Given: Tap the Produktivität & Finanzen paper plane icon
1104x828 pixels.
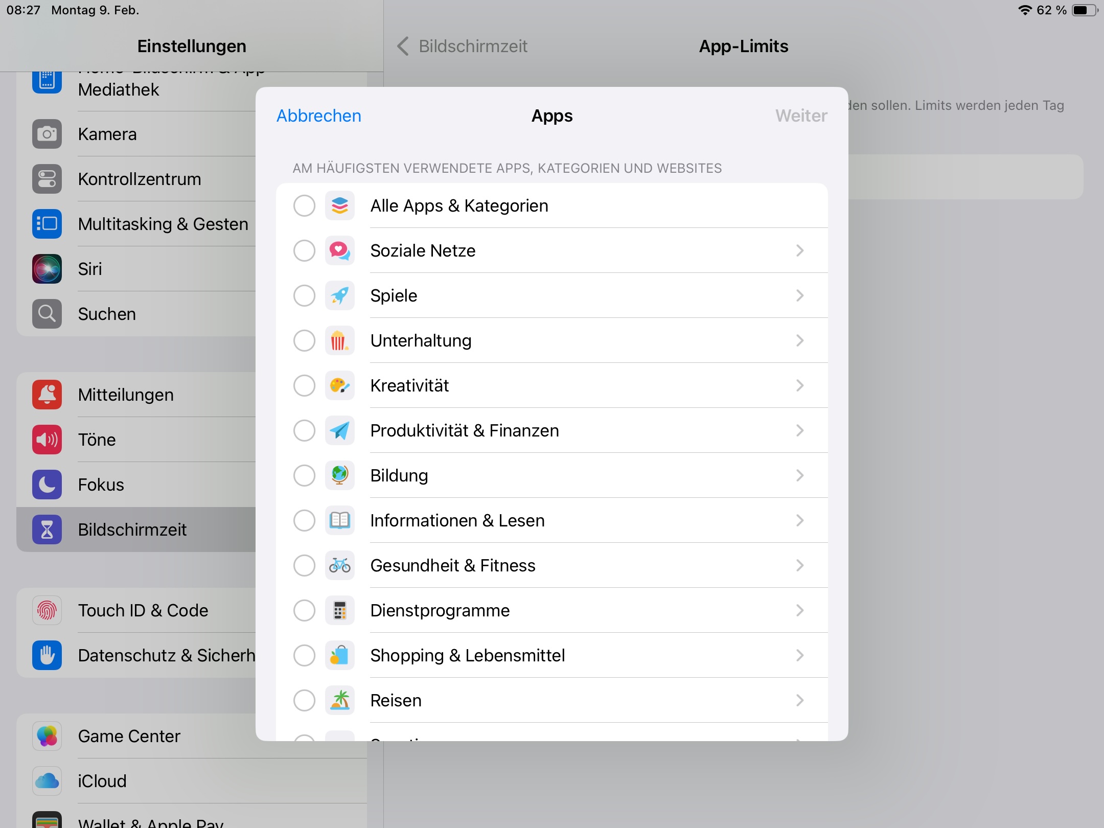Looking at the screenshot, I should pos(340,430).
